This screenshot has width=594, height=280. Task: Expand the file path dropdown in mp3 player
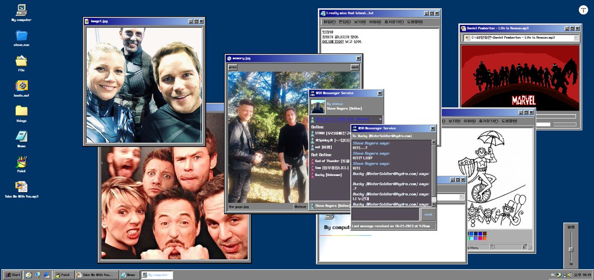tap(577, 38)
